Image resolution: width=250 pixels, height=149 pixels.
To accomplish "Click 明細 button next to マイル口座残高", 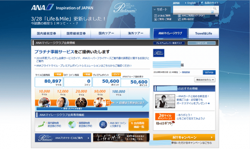I will click(58, 74).
